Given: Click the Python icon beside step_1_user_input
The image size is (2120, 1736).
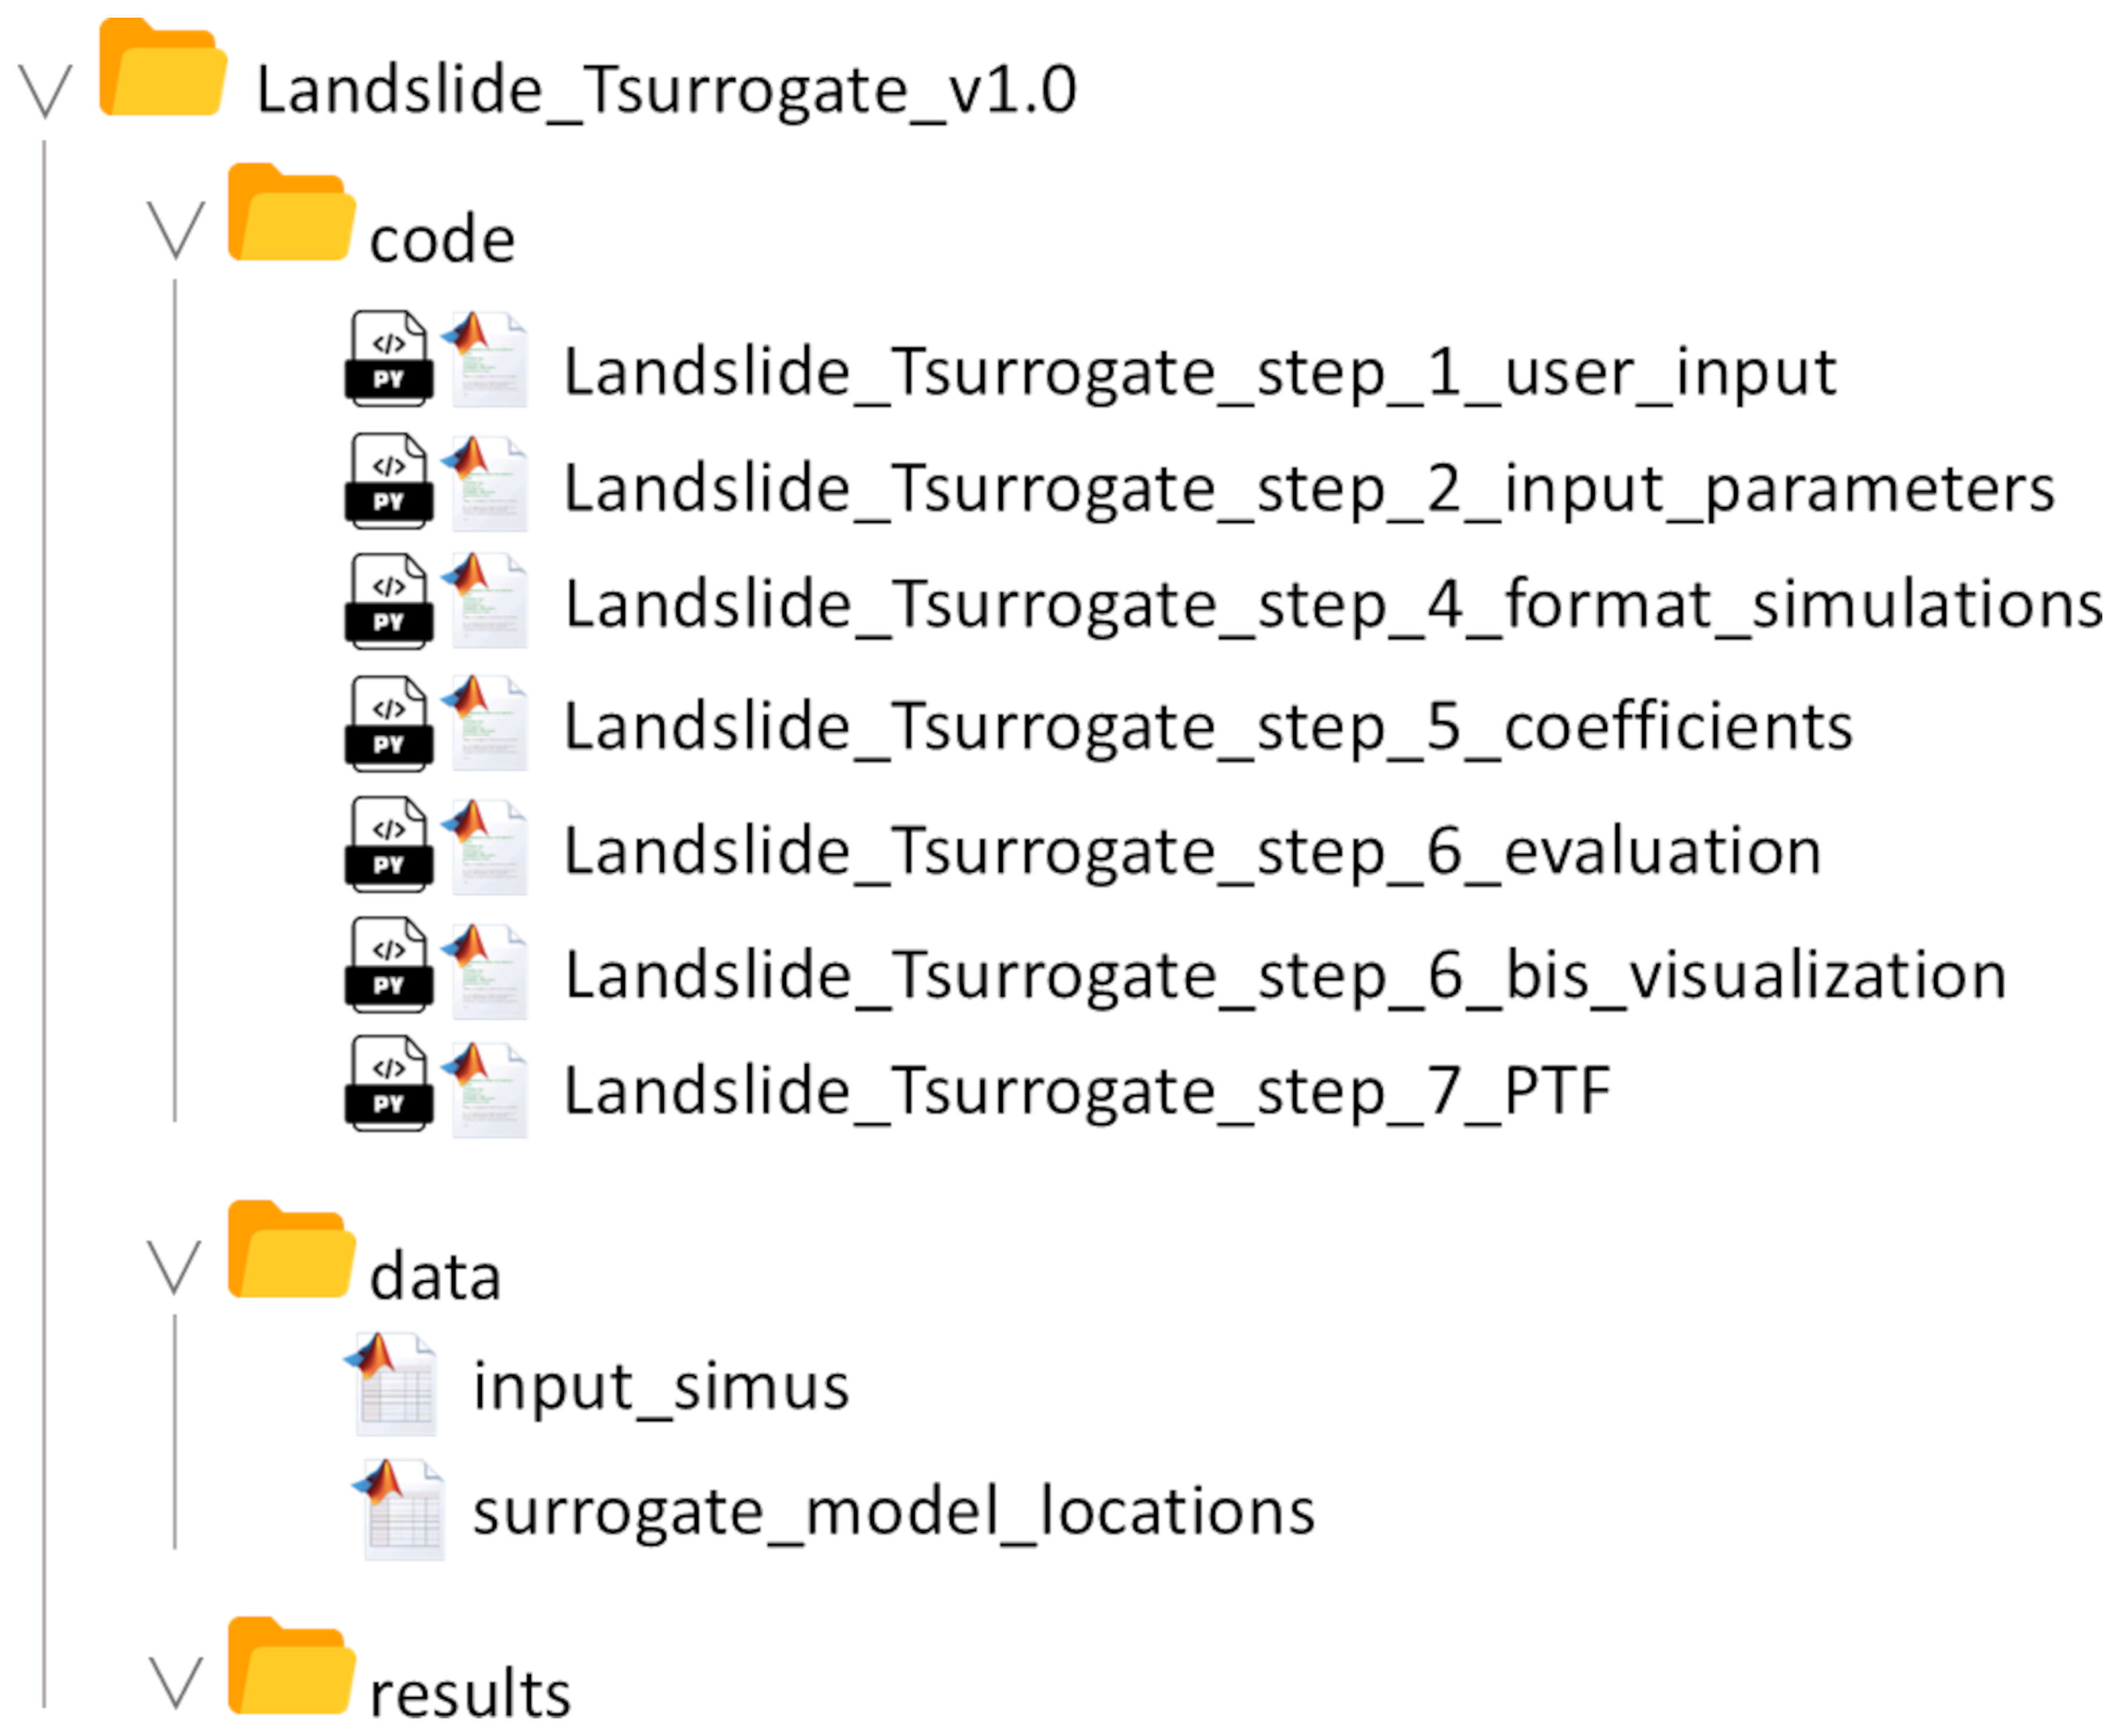Looking at the screenshot, I should (389, 359).
